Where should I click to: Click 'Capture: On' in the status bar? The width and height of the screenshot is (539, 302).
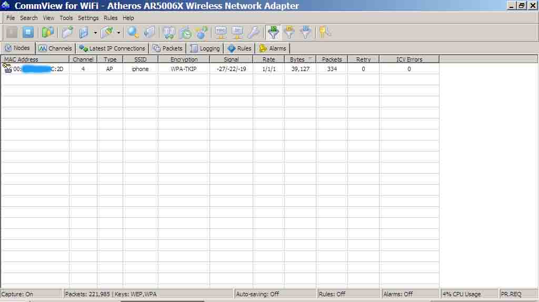coord(17,294)
